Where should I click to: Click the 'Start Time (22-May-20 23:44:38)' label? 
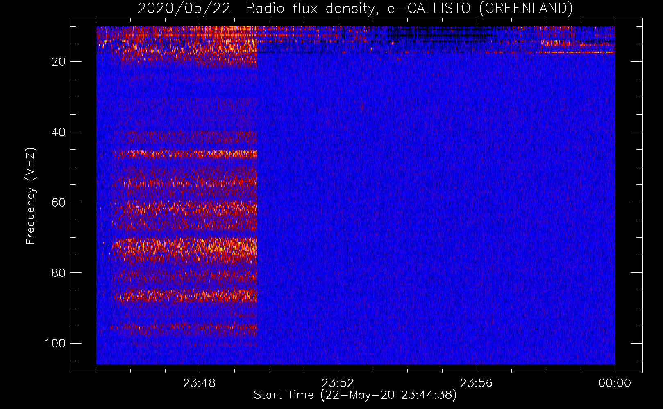pos(355,395)
